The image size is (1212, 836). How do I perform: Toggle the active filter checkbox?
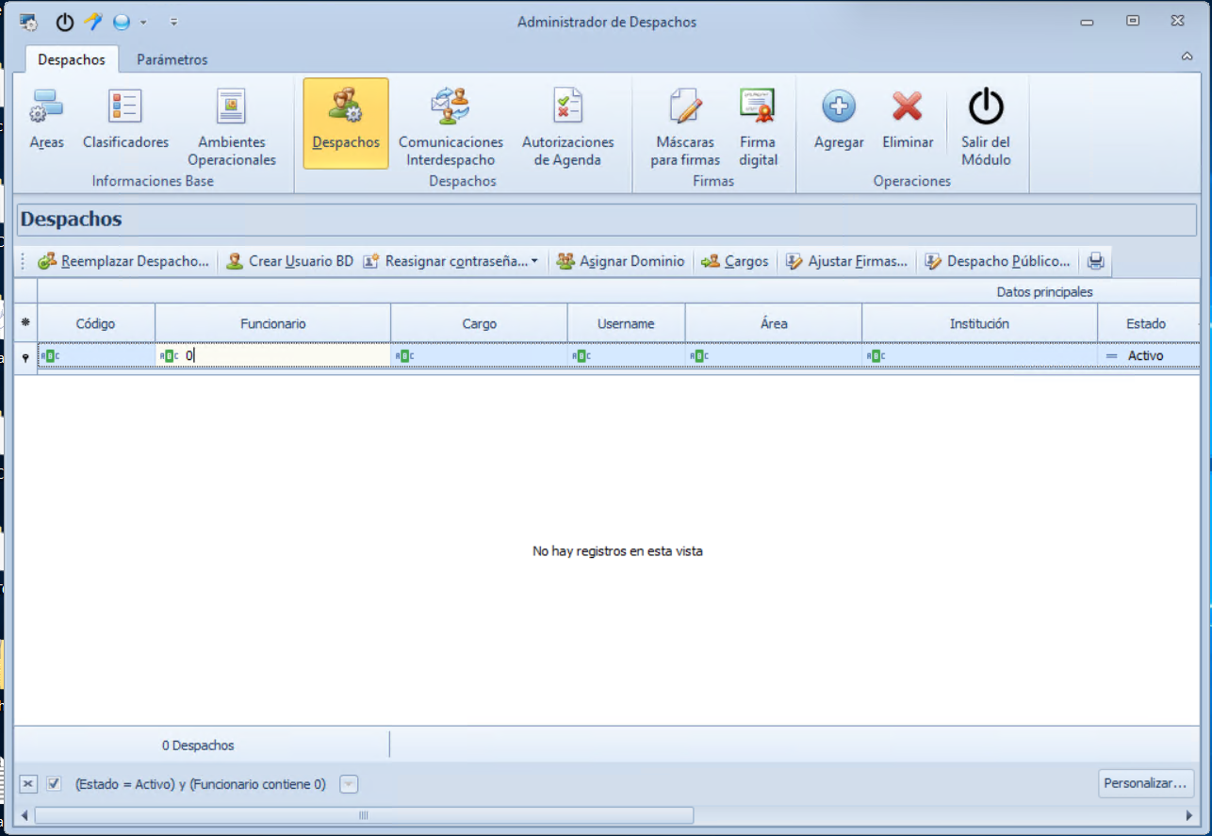[54, 783]
